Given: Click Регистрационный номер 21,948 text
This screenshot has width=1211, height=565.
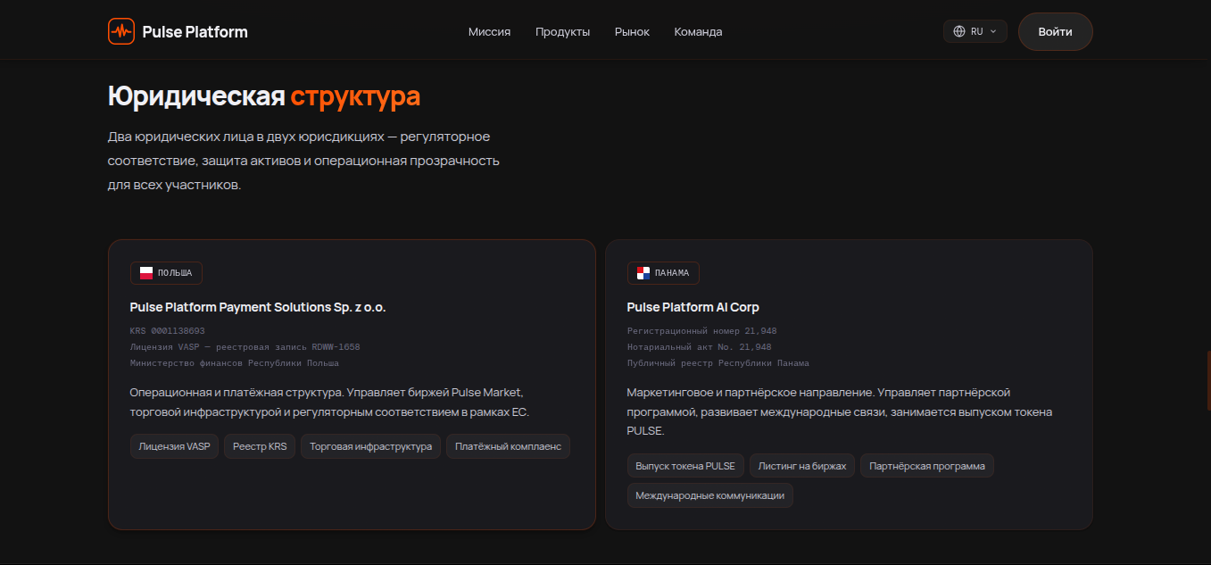Looking at the screenshot, I should coord(702,331).
